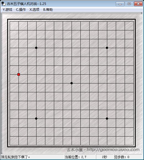Open the X.选项 menu
Screen dimensions: 144x160
[x=34, y=10]
